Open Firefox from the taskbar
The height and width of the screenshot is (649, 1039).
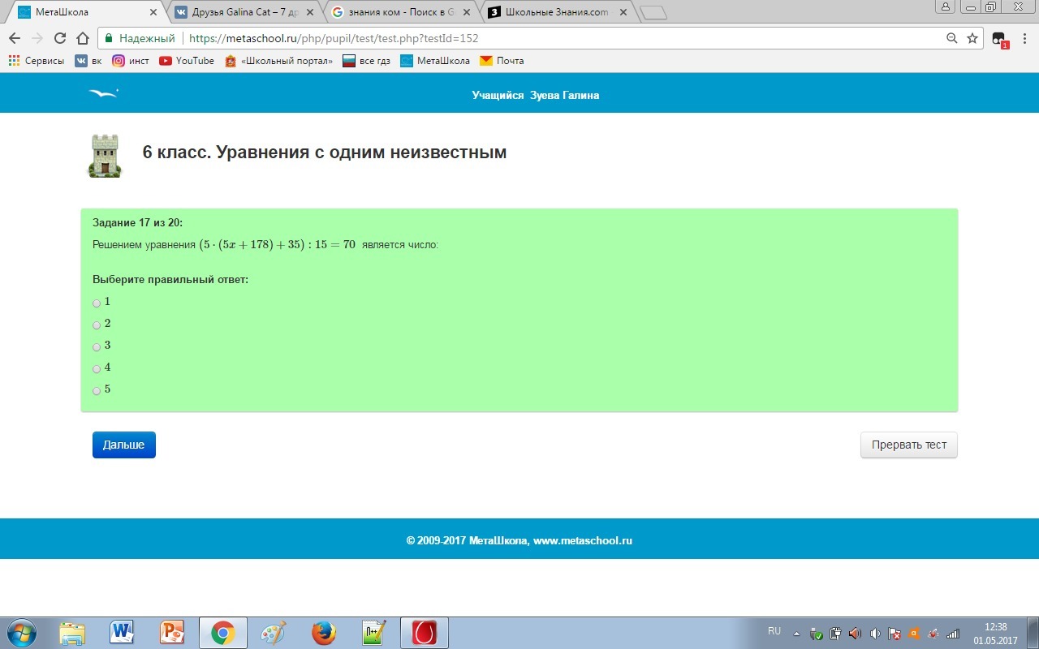[x=323, y=632]
